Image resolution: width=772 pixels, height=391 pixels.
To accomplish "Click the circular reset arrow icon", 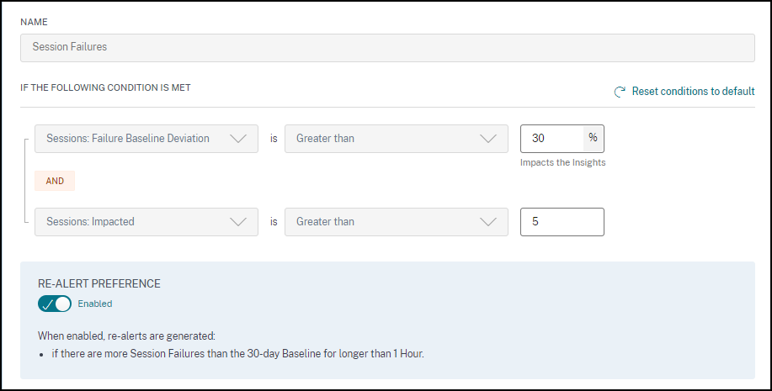I will click(620, 92).
